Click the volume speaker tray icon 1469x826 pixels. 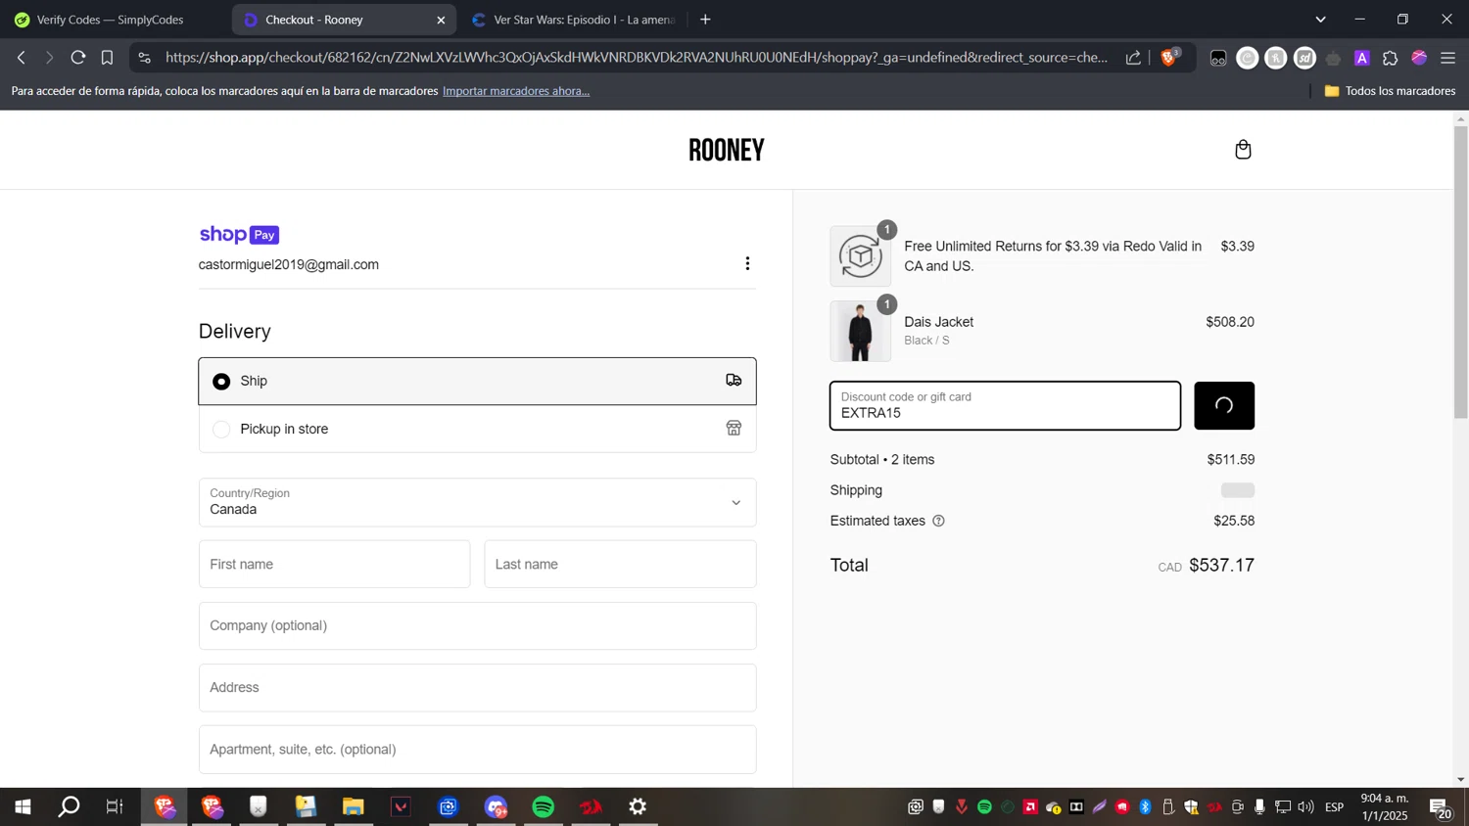point(1305,807)
